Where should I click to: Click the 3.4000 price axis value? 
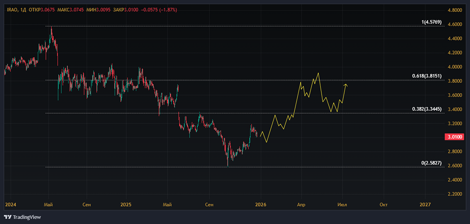(x=454, y=109)
